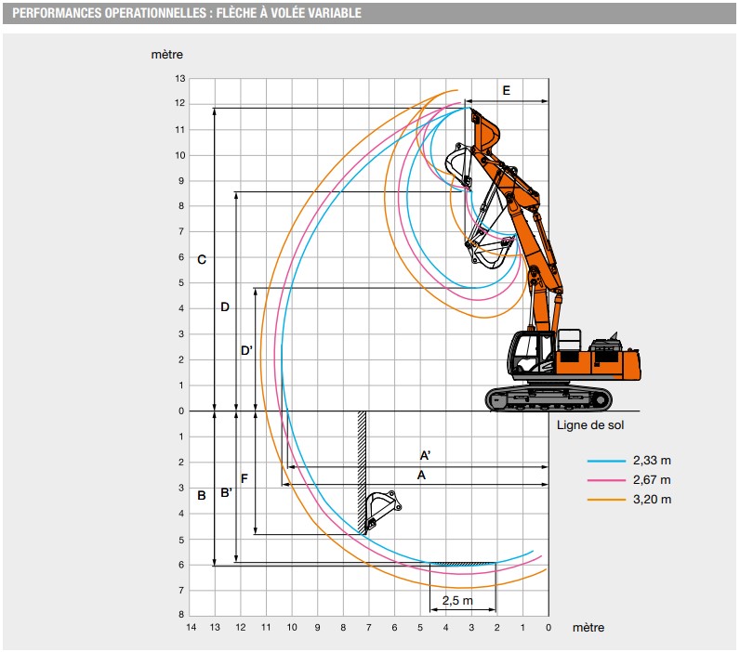Click the 'mètre' label beside the horizontal axis
The width and height of the screenshot is (740, 652).
pos(588,628)
